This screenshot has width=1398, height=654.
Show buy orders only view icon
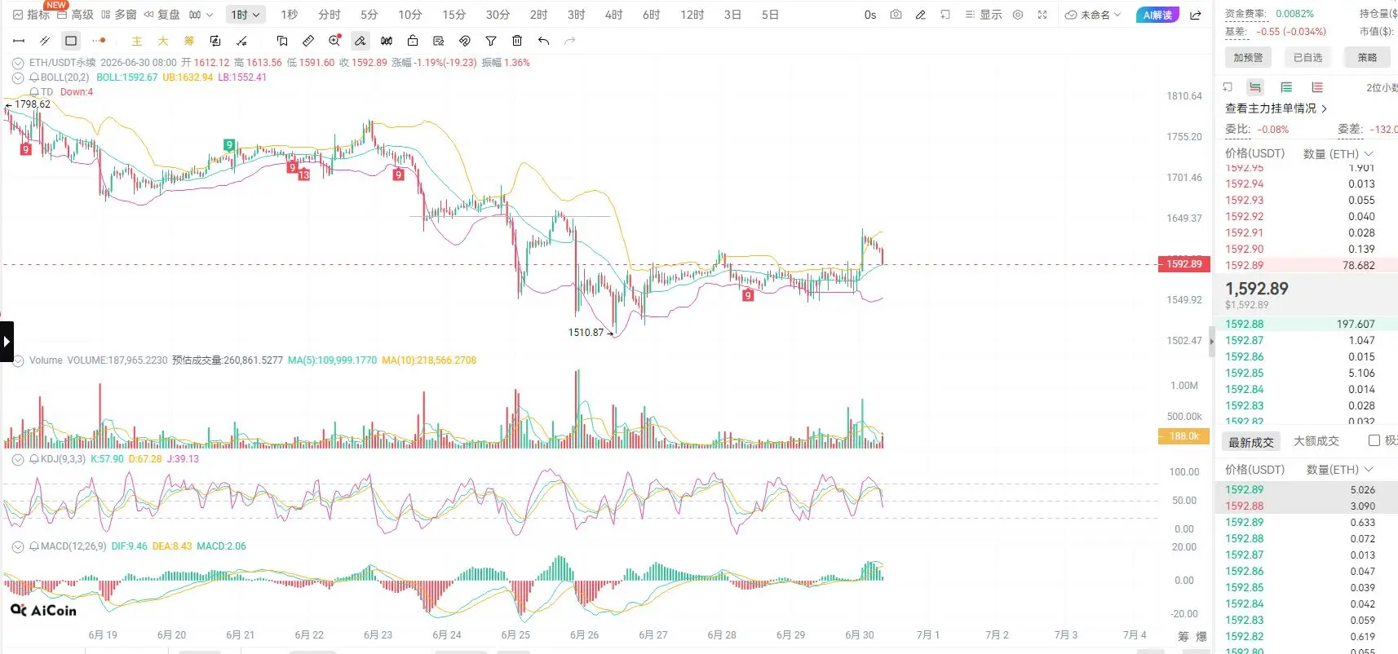(x=1286, y=87)
